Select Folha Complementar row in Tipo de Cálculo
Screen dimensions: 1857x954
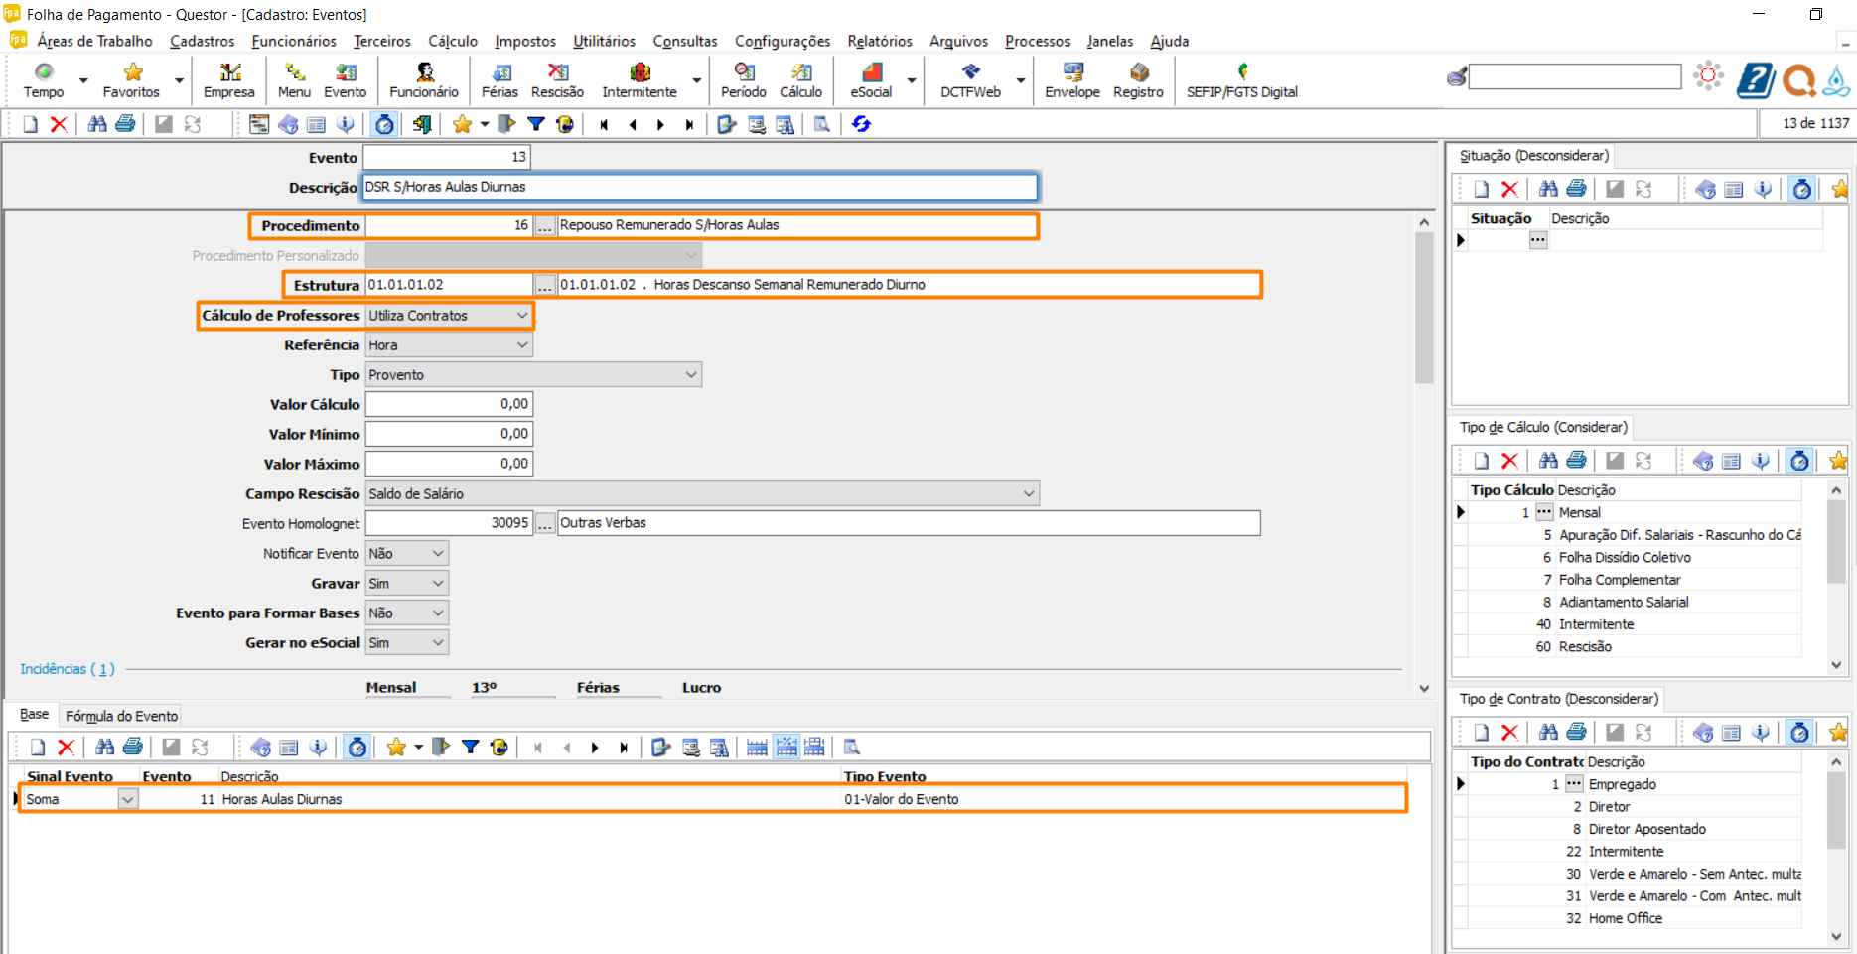(x=1619, y=580)
